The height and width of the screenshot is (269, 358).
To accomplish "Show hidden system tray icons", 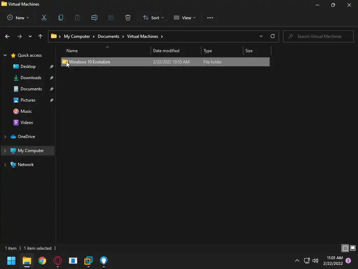I will [x=297, y=261].
